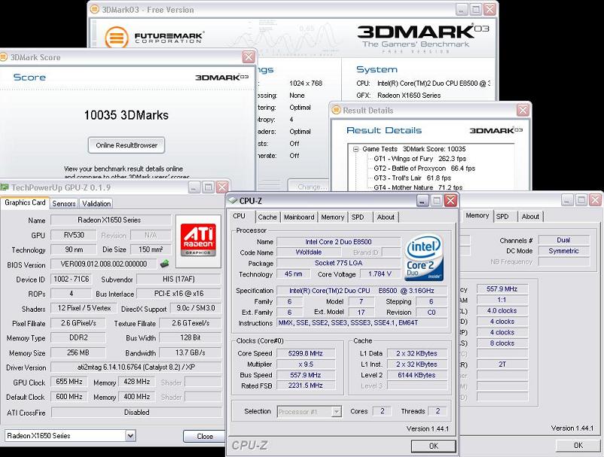Click the DC Mode Symmetric value
Image resolution: width=604 pixels, height=457 pixels.
click(563, 251)
